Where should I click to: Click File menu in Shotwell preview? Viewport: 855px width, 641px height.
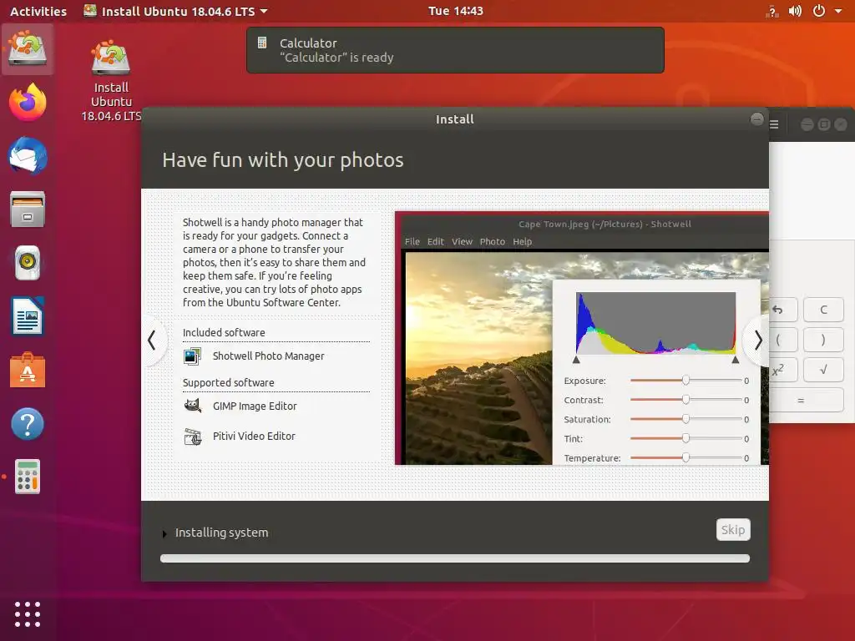(412, 241)
